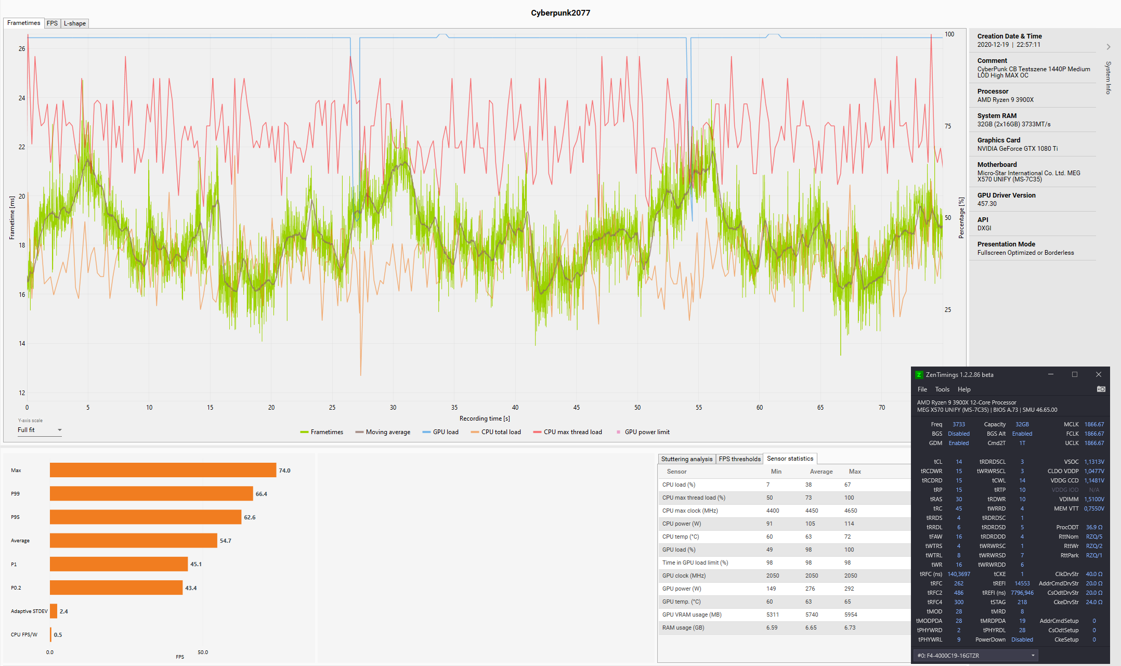Open the Stuttering analysis tab

[686, 459]
